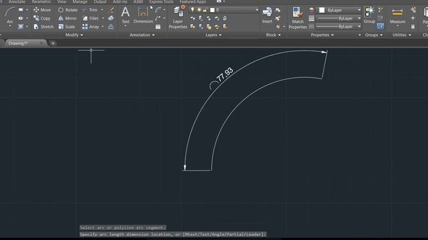This screenshot has height=240, width=428.
Task: Open the Featured Apps tab
Action: pyautogui.click(x=193, y=1)
